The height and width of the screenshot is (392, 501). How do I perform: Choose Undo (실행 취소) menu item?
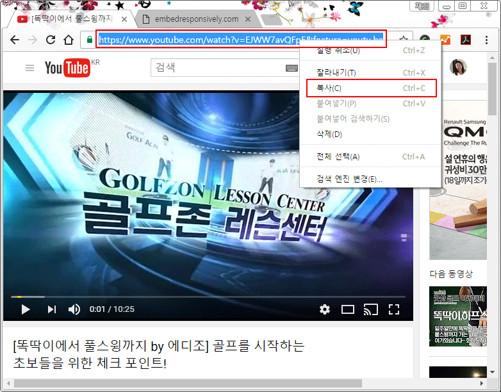(371, 51)
